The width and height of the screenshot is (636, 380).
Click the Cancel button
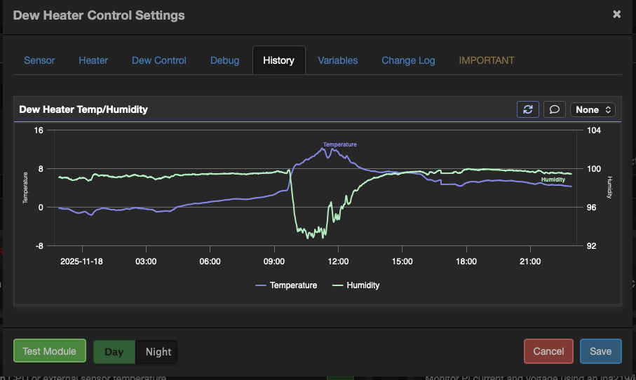(548, 351)
